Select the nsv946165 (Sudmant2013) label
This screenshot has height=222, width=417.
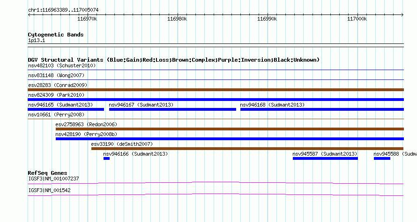point(60,105)
